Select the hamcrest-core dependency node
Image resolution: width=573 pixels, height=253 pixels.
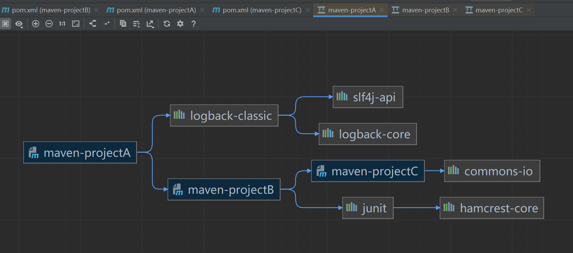point(492,208)
